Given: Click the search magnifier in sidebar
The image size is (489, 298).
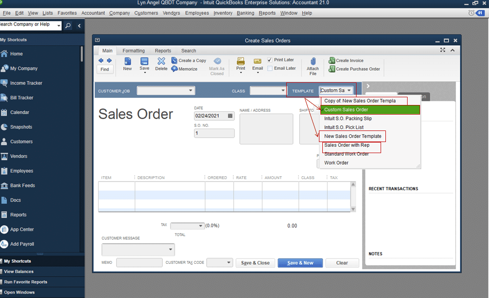Looking at the screenshot, I should tap(67, 26).
